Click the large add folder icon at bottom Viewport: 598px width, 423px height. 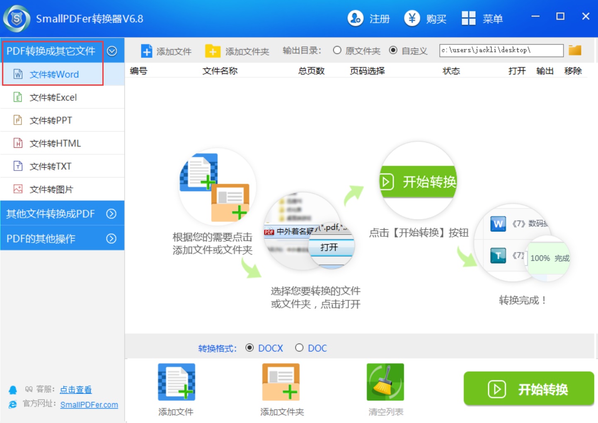pyautogui.click(x=281, y=382)
